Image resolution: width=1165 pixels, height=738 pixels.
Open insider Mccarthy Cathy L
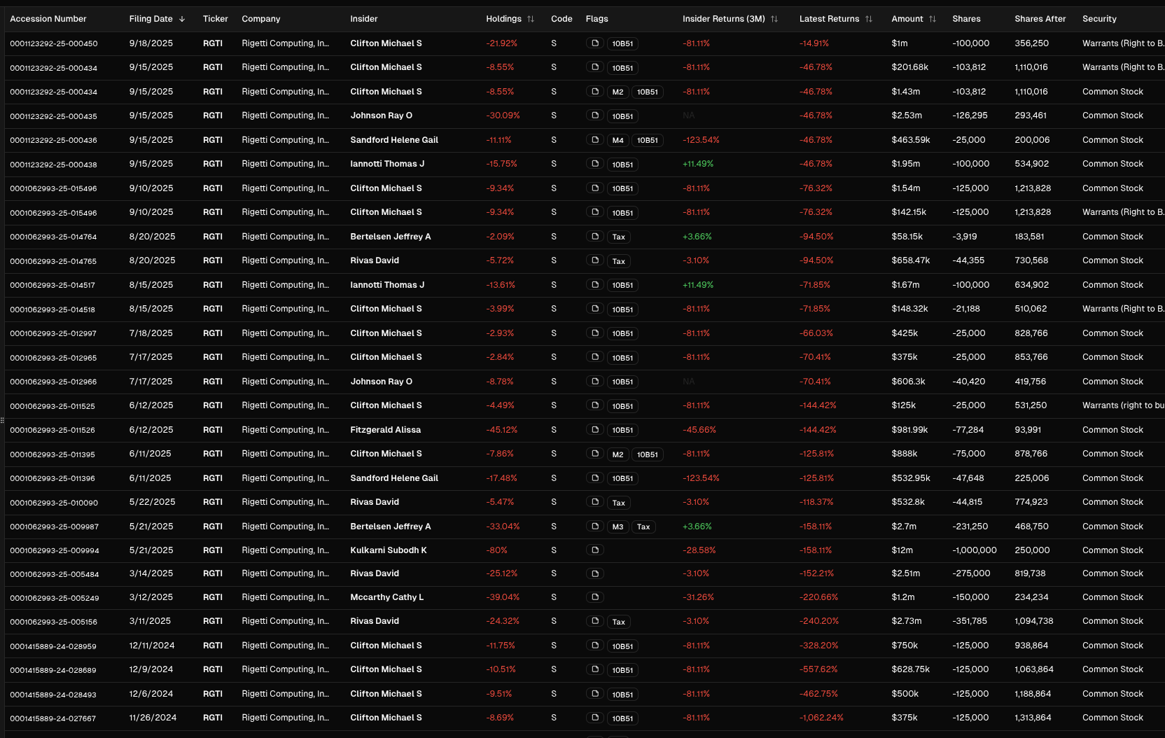click(387, 597)
